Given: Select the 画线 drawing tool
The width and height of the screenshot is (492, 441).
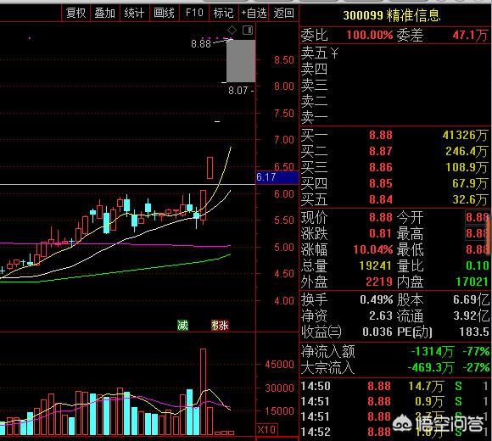Looking at the screenshot, I should click(164, 13).
